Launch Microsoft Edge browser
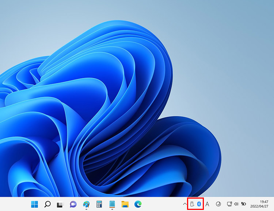 coord(138,204)
